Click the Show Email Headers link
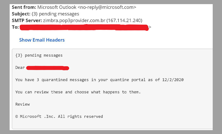The height and width of the screenshot is (134, 222). [42, 40]
